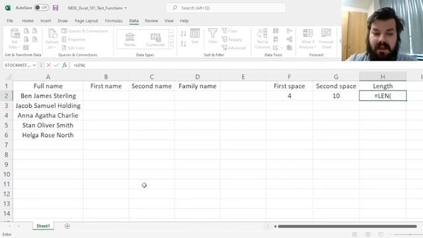Click the Clear filter button
423x238 pixels.
pos(229,31)
